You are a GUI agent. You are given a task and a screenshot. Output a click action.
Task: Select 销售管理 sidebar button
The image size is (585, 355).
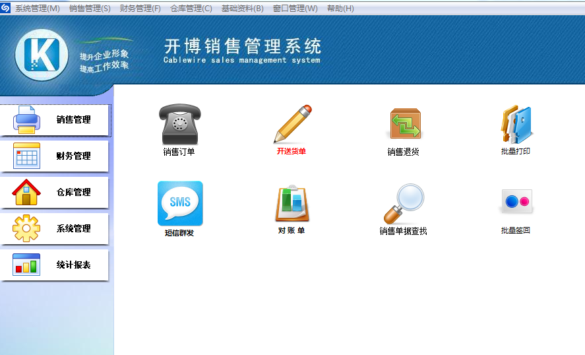55,120
